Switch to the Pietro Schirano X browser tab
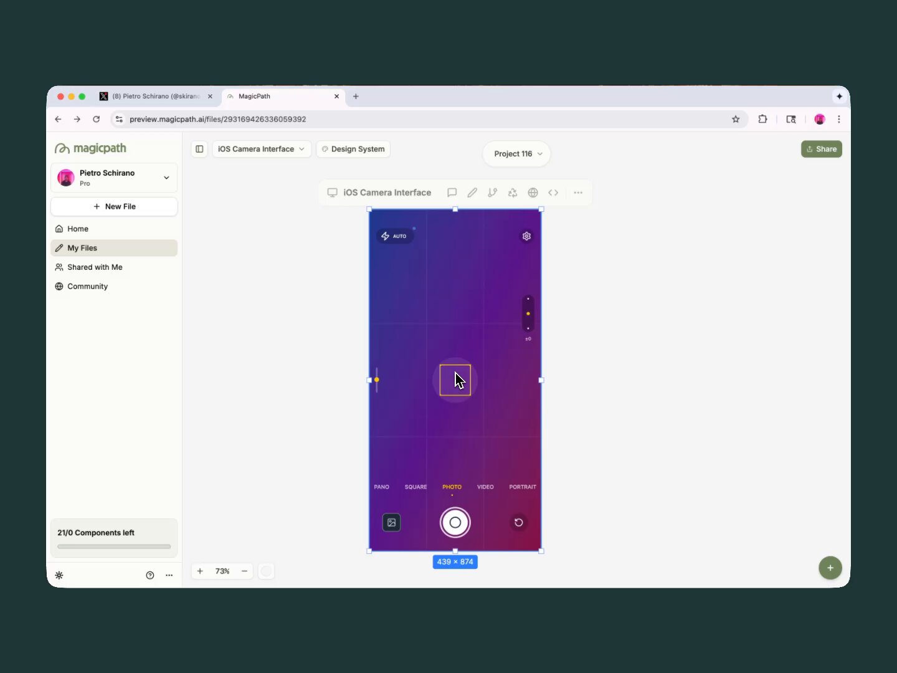Screen dimensions: 897x673 point(156,97)
